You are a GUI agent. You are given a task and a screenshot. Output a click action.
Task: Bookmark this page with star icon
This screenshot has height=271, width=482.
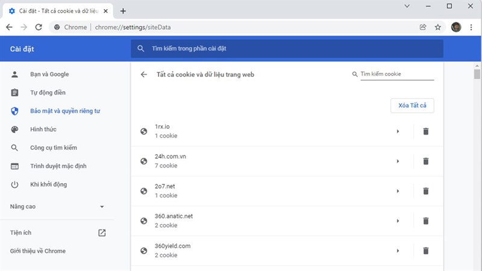(x=438, y=27)
